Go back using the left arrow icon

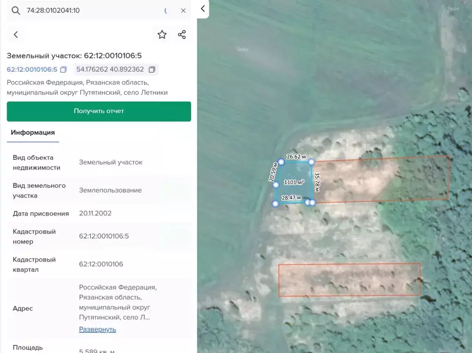tap(16, 35)
